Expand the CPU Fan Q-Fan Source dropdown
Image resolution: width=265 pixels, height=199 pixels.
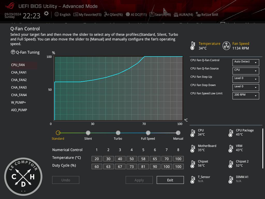coord(246,71)
